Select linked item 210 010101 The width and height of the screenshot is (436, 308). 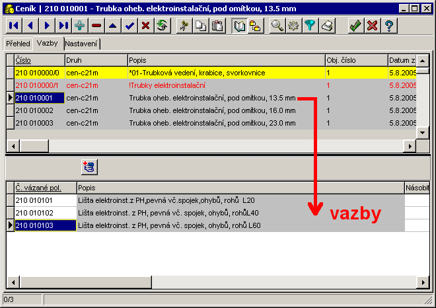point(44,200)
